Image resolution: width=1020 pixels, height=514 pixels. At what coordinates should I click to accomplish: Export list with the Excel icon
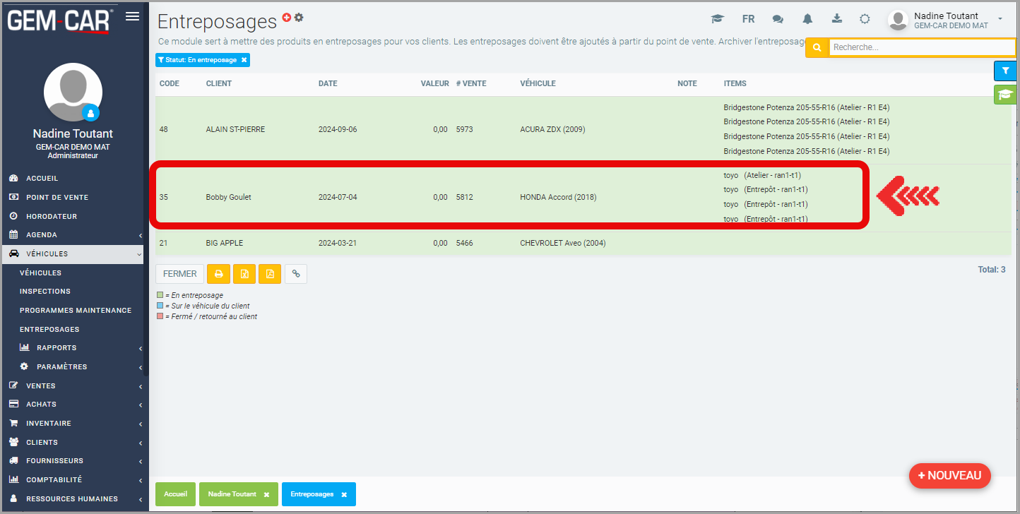click(x=244, y=274)
